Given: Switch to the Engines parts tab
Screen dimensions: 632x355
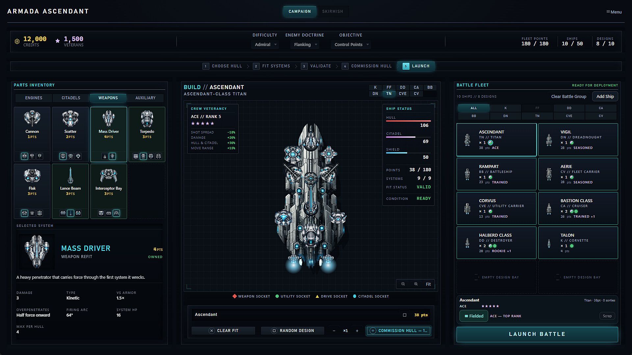Looking at the screenshot, I should tap(34, 98).
